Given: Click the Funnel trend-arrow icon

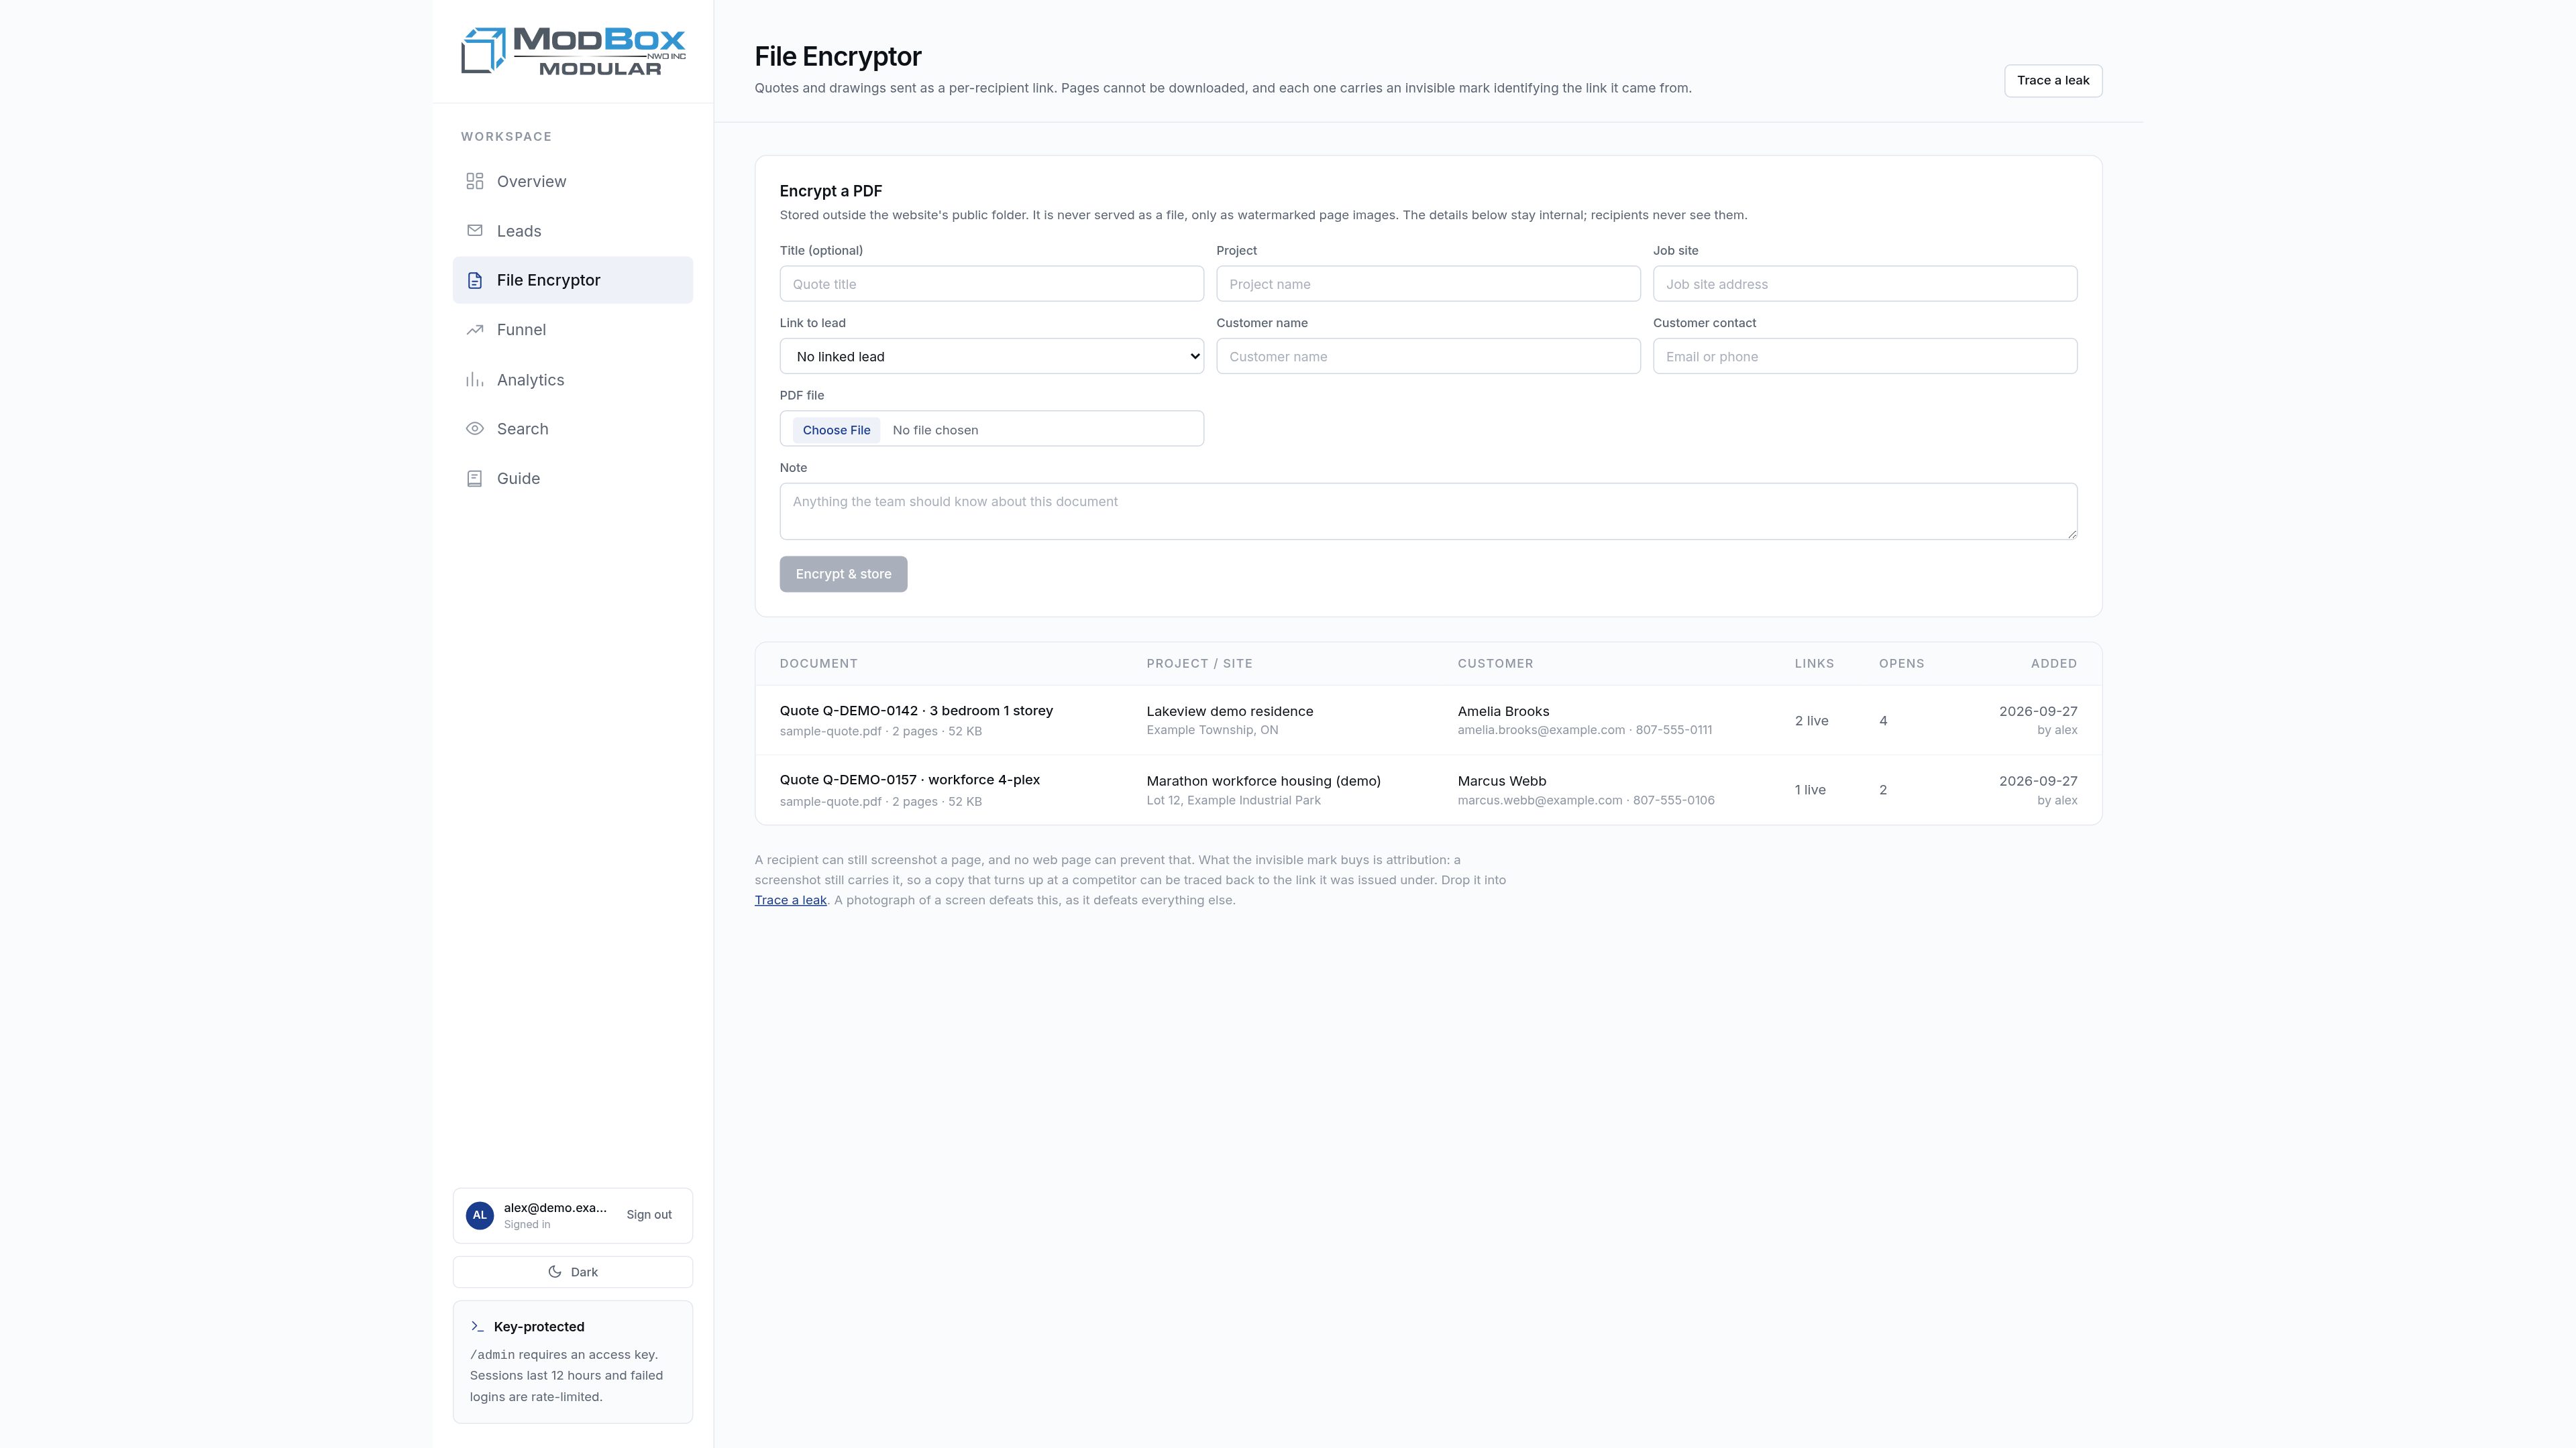Looking at the screenshot, I should [x=475, y=330].
